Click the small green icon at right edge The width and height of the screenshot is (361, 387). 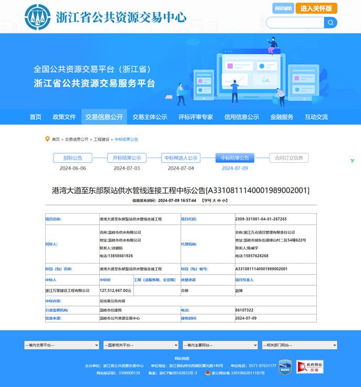tap(352, 160)
